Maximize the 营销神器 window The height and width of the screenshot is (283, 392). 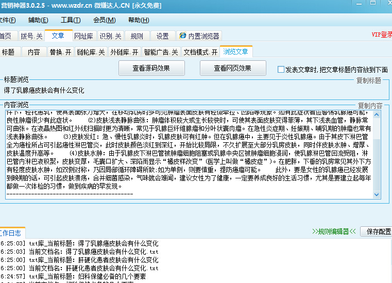tap(373, 3)
